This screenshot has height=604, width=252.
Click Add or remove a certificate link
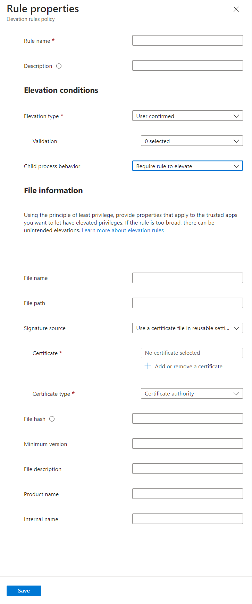coord(188,366)
